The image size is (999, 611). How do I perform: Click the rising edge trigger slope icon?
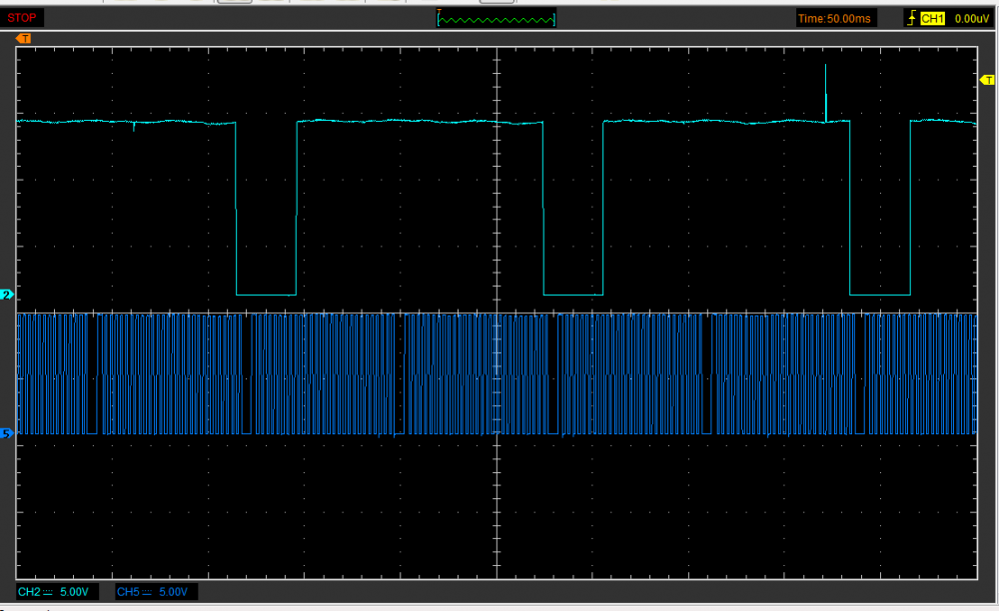[x=910, y=18]
